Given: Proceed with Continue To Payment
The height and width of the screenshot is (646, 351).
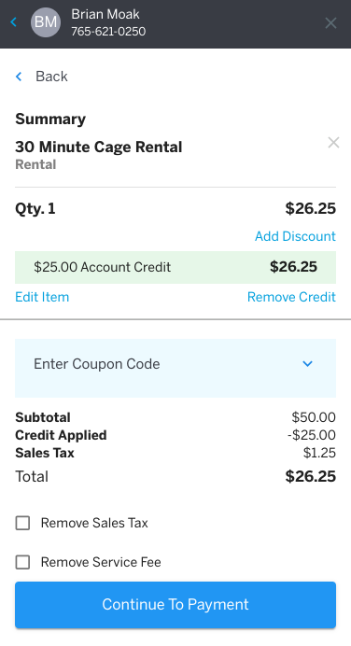Looking at the screenshot, I should [x=175, y=604].
